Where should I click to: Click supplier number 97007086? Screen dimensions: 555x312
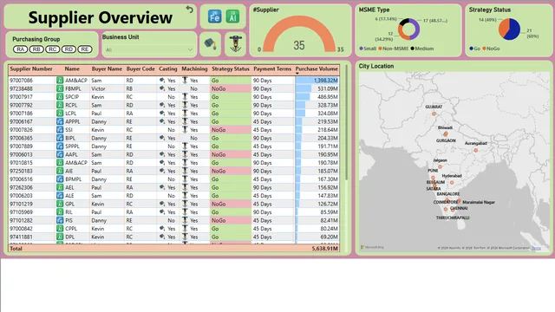click(21, 81)
